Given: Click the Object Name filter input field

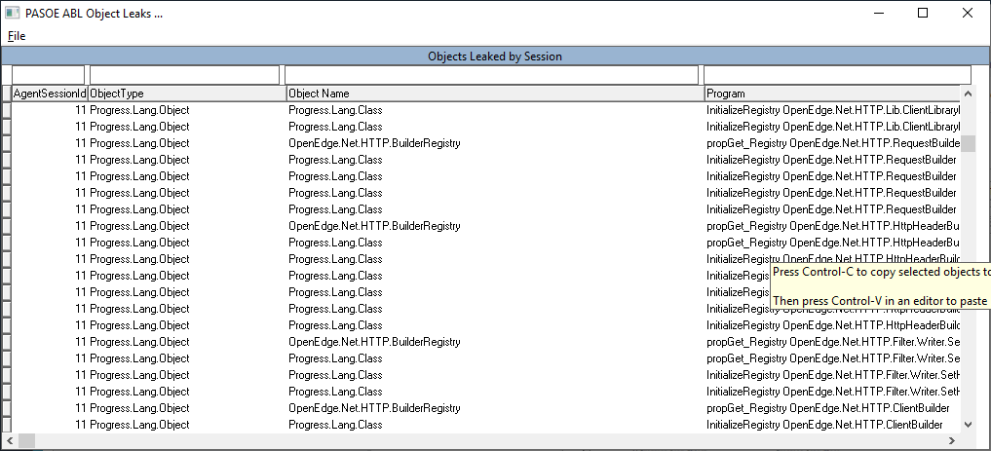Looking at the screenshot, I should (492, 75).
